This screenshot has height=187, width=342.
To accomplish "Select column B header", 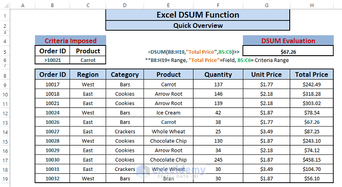I will point(52,5).
